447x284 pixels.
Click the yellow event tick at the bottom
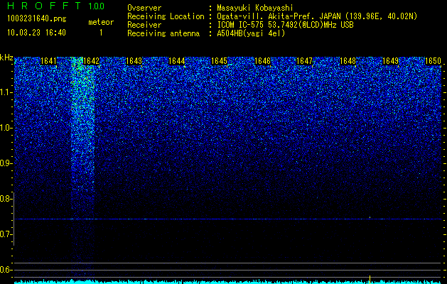pyautogui.click(x=370, y=278)
